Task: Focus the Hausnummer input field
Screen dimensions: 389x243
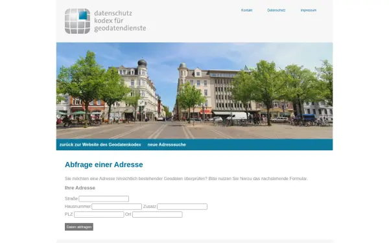Action: tap(117, 207)
